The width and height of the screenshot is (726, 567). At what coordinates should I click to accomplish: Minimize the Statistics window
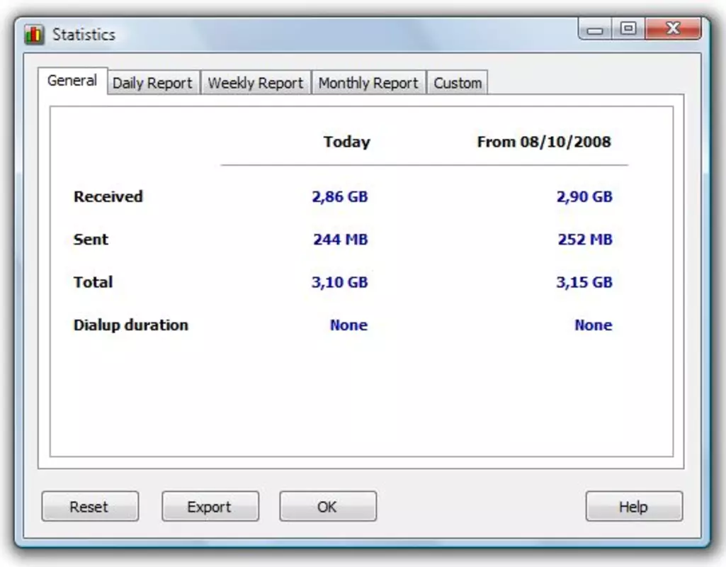tap(595, 29)
